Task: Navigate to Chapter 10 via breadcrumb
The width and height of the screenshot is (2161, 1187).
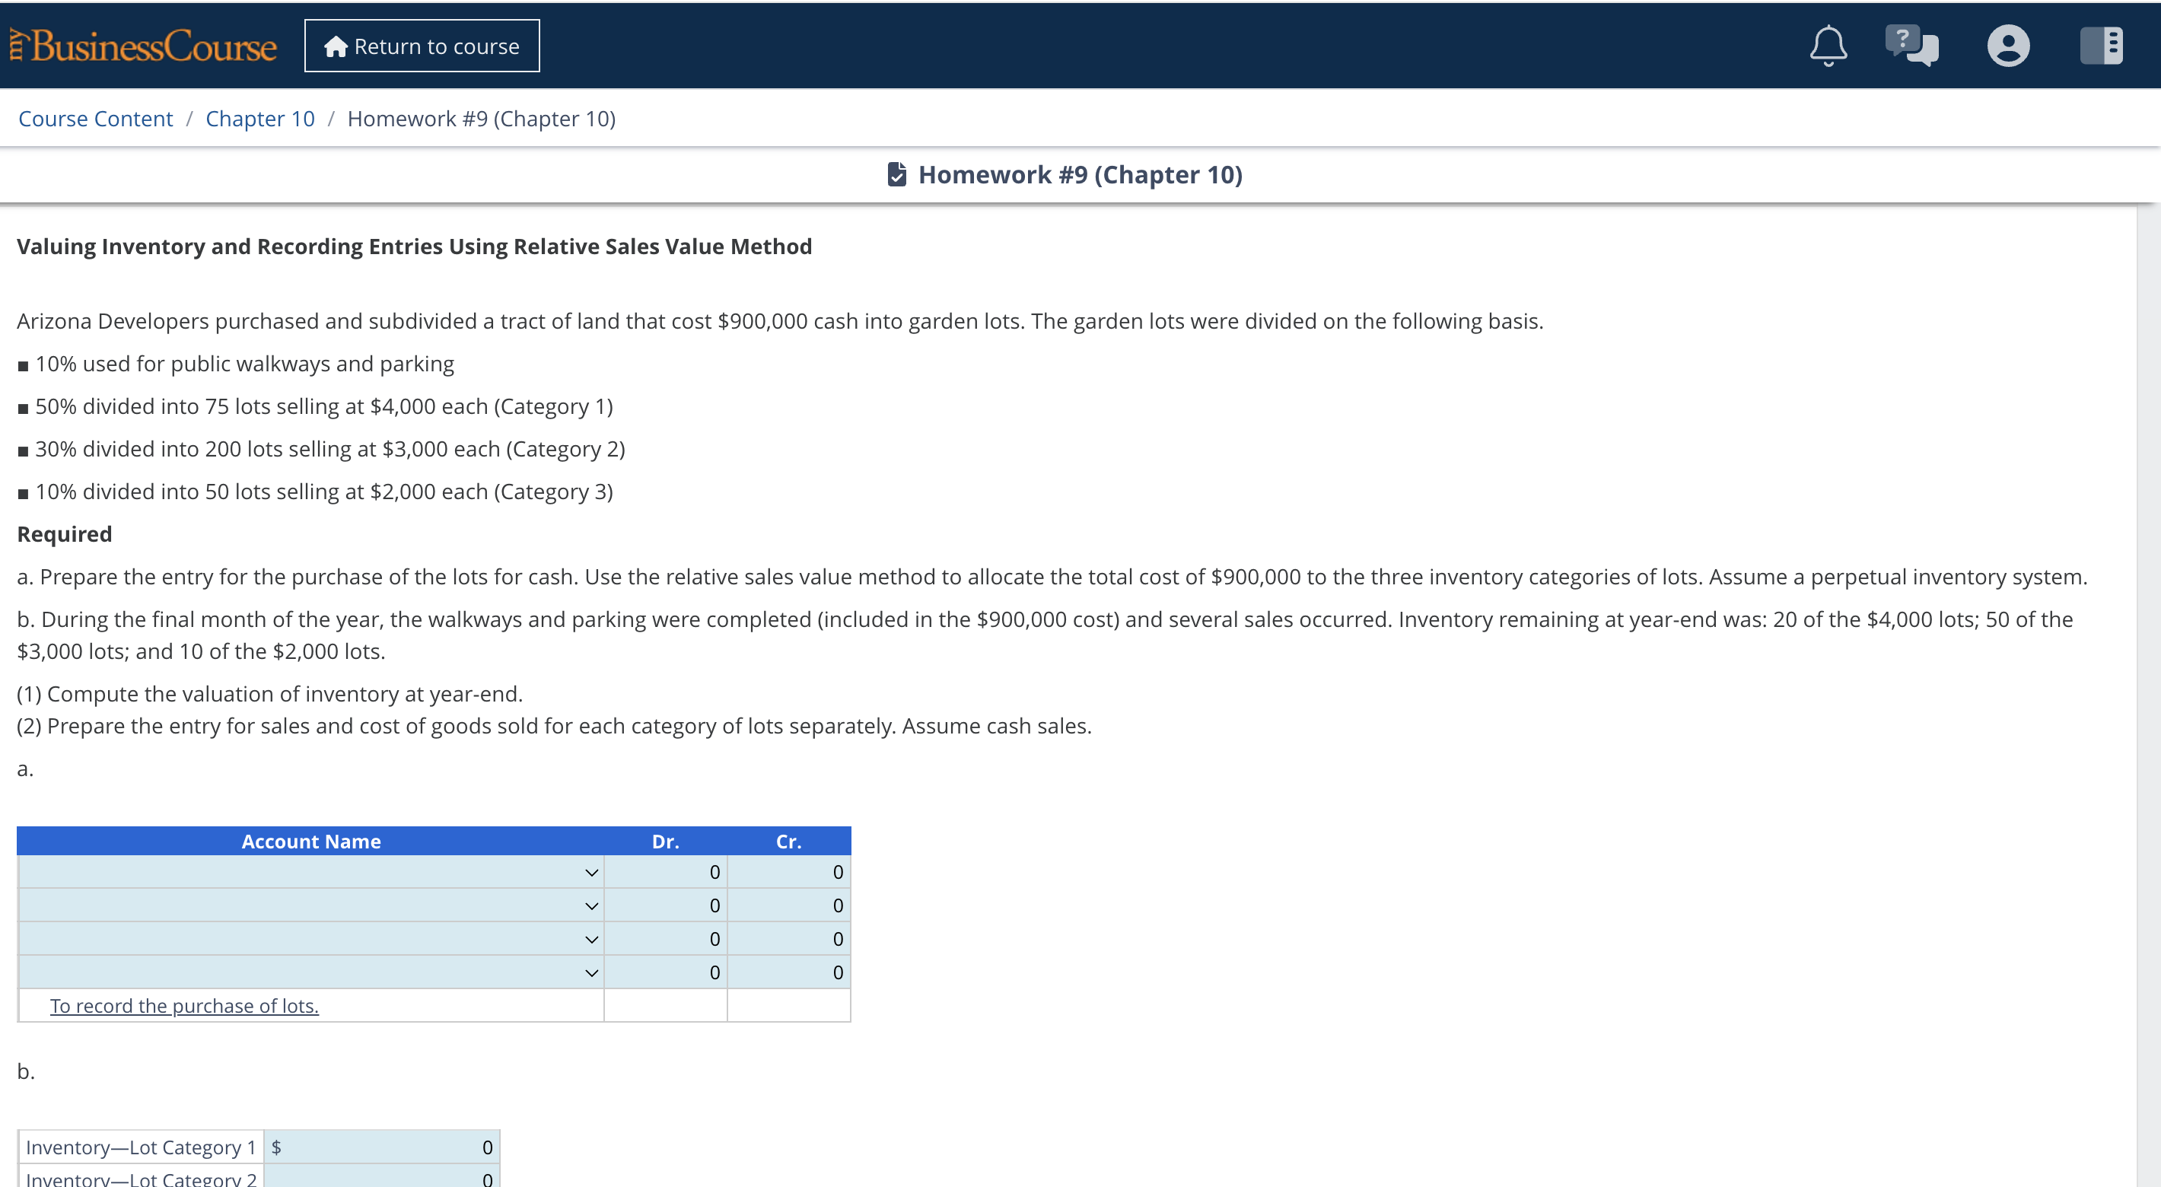Action: [x=259, y=118]
